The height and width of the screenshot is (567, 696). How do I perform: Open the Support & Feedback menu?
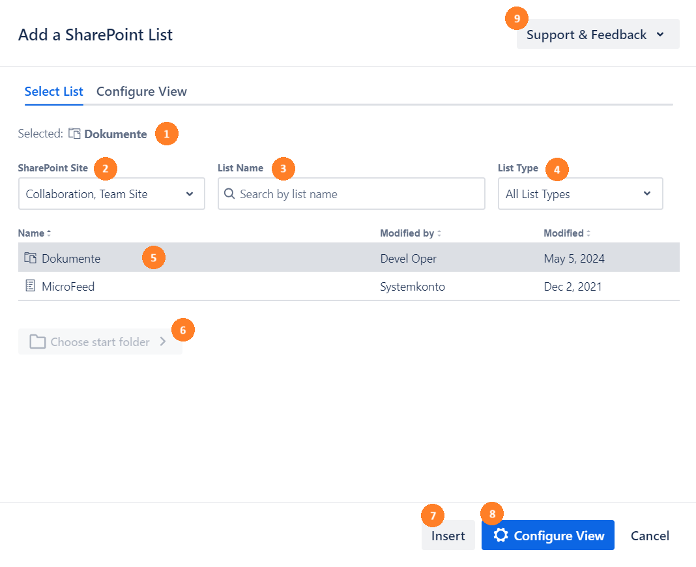(x=598, y=35)
